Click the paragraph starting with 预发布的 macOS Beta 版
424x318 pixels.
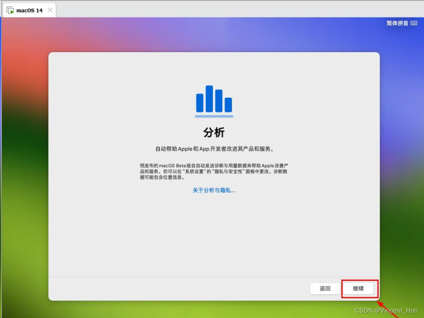point(214,171)
